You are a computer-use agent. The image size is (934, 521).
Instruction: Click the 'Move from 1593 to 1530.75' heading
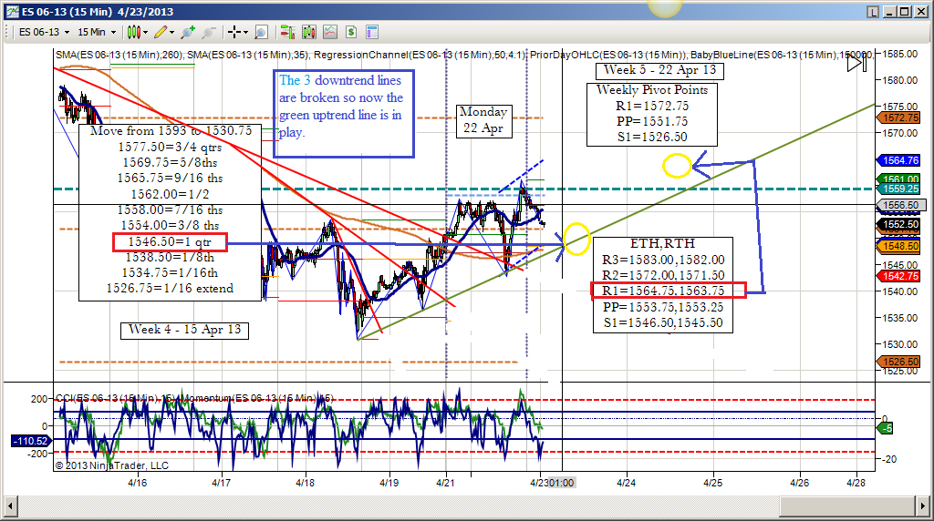pyautogui.click(x=171, y=131)
